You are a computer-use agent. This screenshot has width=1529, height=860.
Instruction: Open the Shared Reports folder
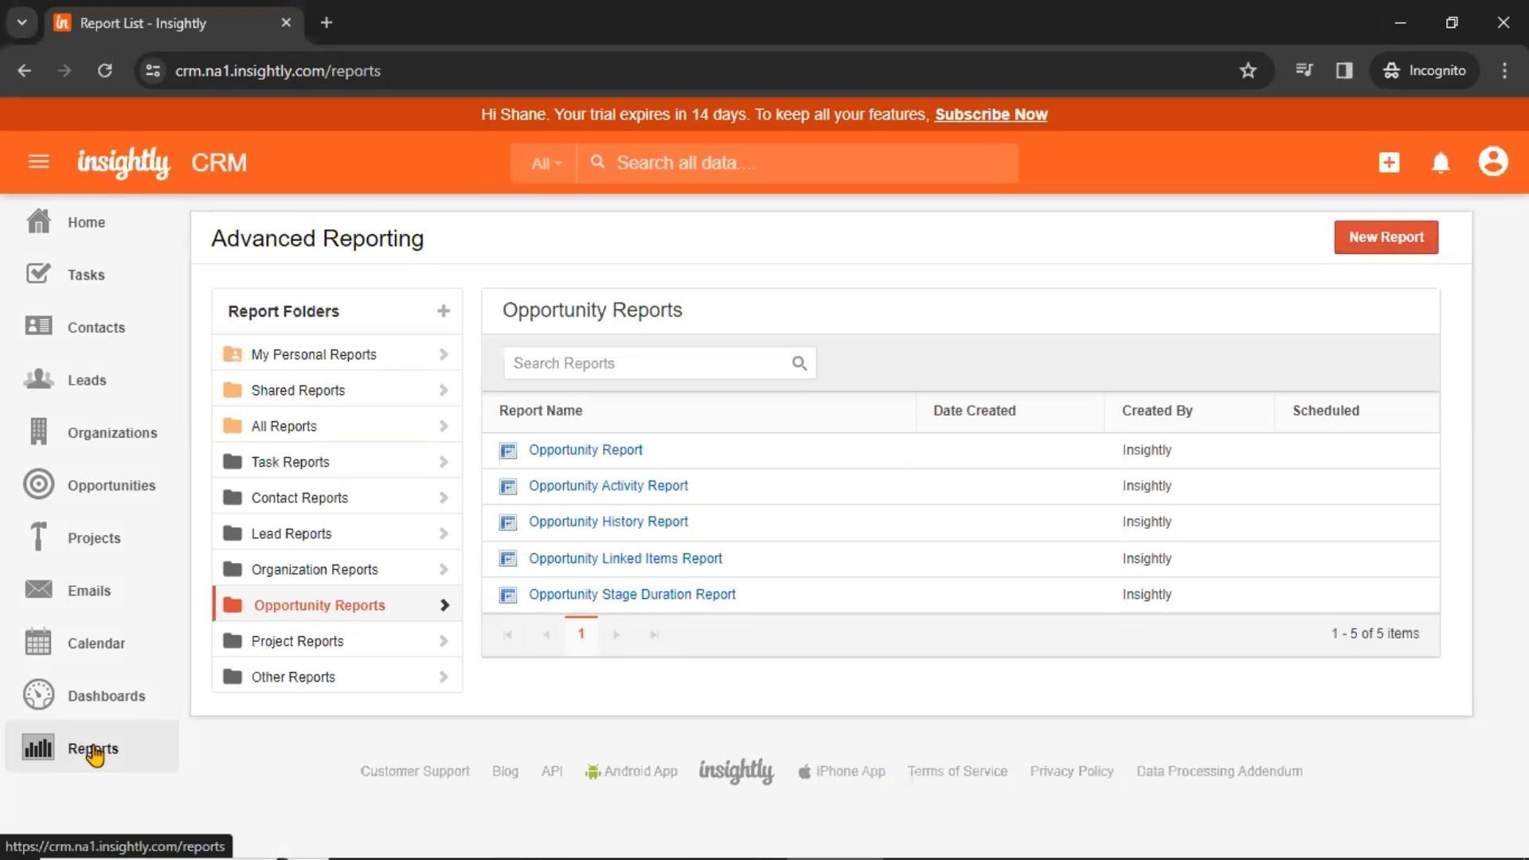(298, 390)
